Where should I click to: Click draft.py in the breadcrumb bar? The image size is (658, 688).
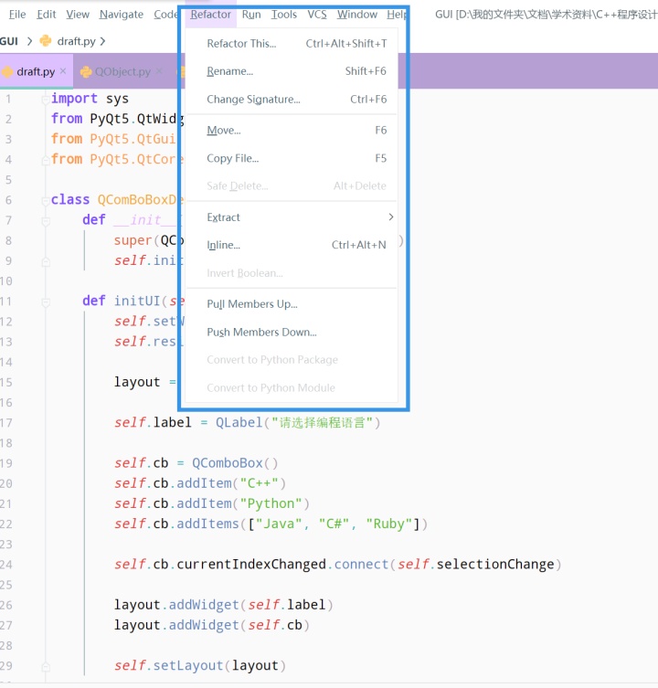tap(76, 41)
